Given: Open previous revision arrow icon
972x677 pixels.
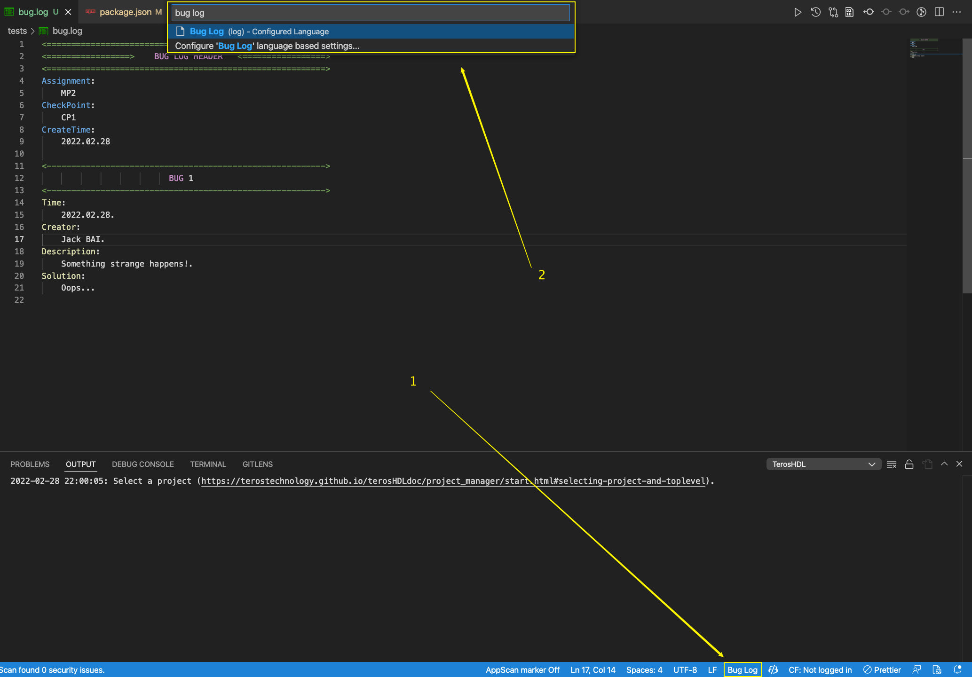Looking at the screenshot, I should point(869,12).
